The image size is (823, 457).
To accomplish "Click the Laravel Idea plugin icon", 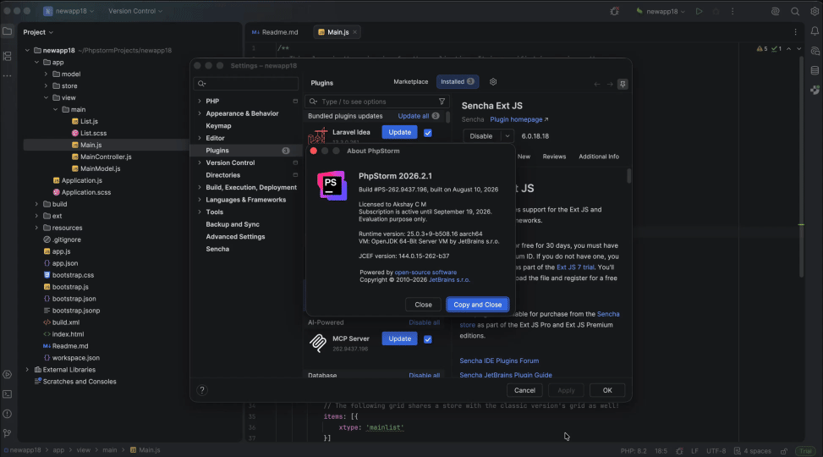I will pyautogui.click(x=317, y=135).
